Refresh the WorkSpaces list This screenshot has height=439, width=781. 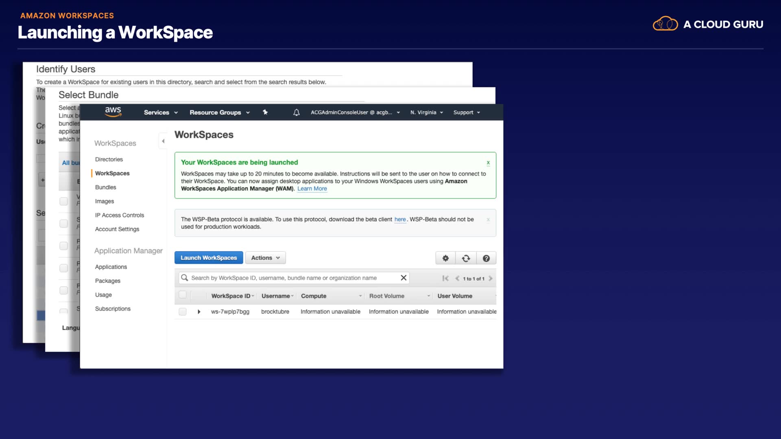click(x=466, y=258)
